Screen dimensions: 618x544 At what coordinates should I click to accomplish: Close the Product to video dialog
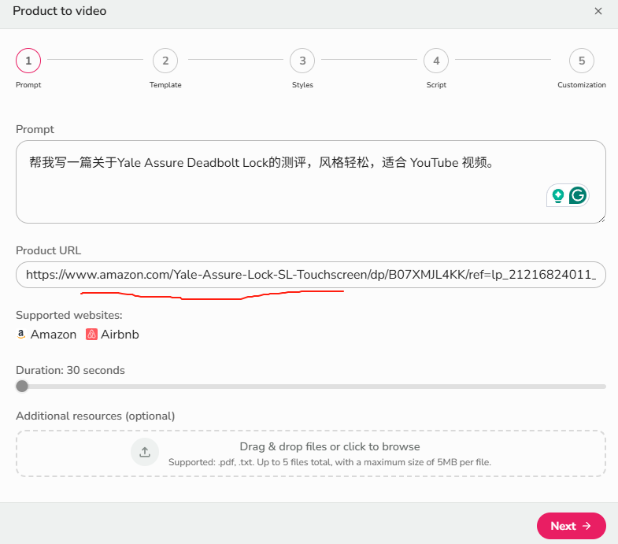pyautogui.click(x=598, y=11)
